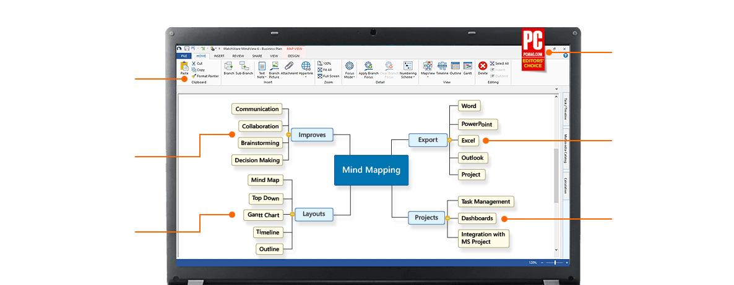Open the Hyperlink dropdown arrow
Screen dimensions: 734x285
point(306,78)
